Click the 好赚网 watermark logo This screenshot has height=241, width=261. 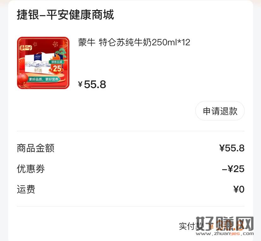pyautogui.click(x=225, y=223)
